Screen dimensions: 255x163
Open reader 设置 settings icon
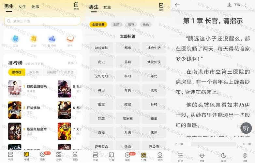coord(245,156)
